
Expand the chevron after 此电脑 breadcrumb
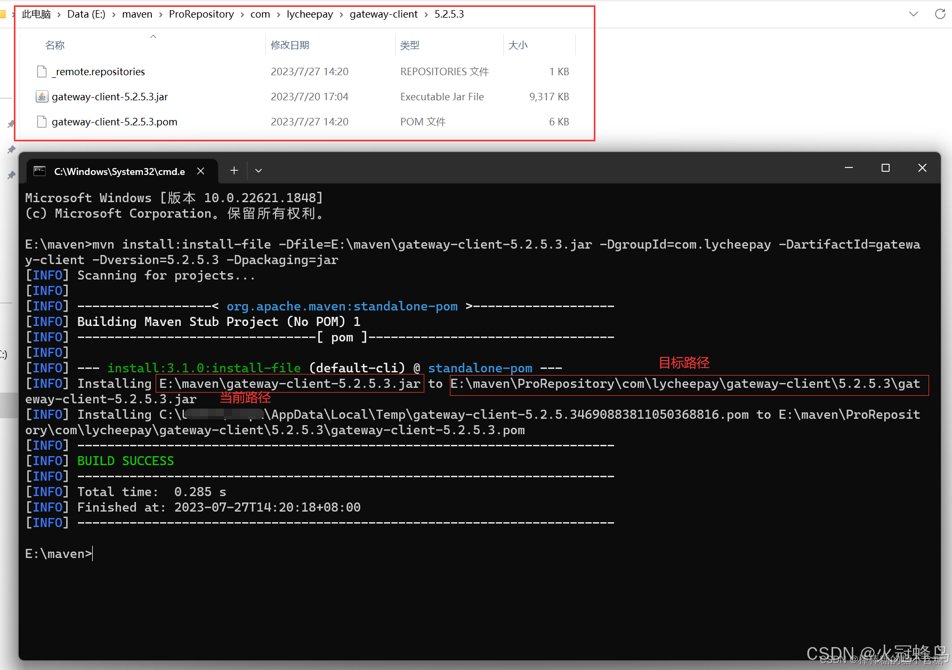coord(59,14)
